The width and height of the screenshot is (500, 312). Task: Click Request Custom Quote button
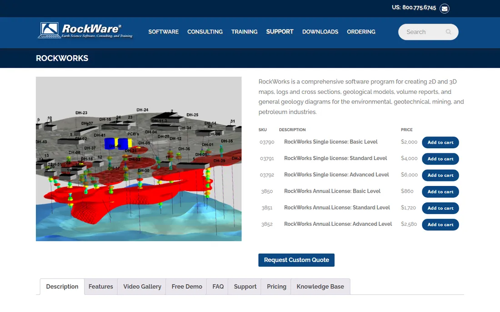coord(296,260)
